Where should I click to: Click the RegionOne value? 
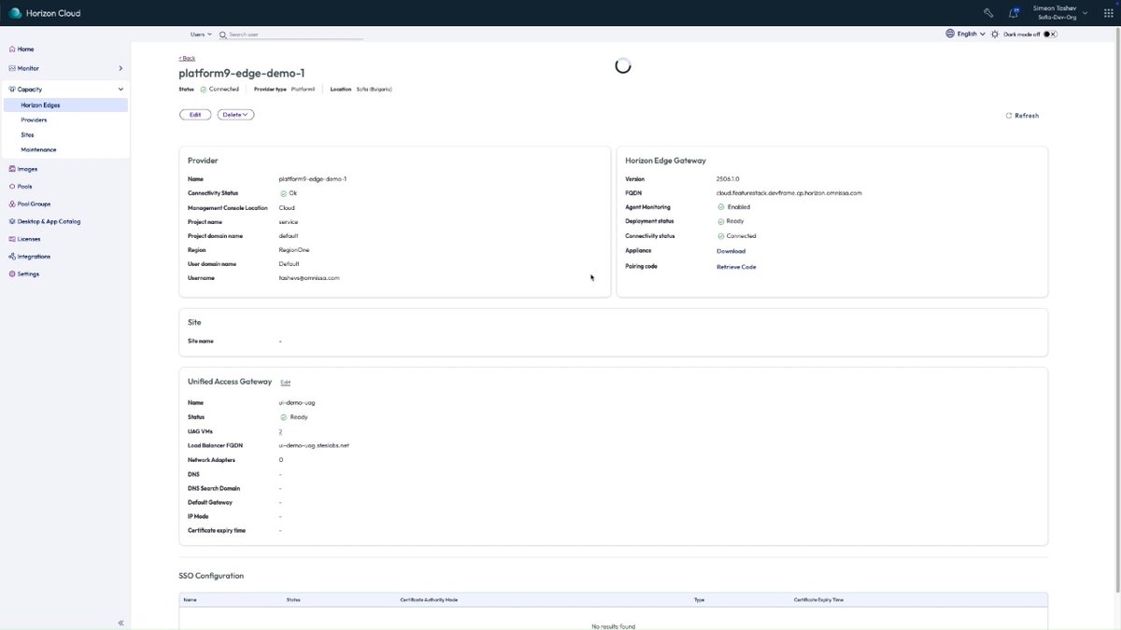pyautogui.click(x=293, y=250)
